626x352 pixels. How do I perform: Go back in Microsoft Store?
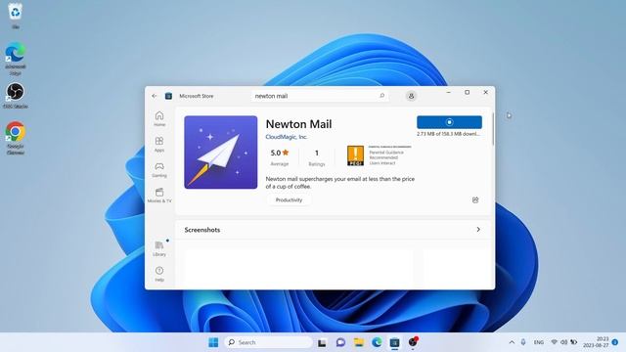155,96
